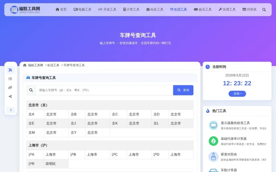Open 开发工具 menu

pos(107,10)
